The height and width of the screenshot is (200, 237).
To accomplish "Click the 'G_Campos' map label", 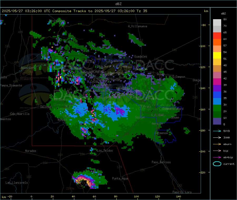I will pos(179,77).
